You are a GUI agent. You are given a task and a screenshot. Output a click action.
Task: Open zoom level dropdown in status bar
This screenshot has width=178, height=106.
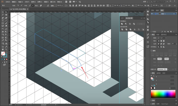[16, 105]
